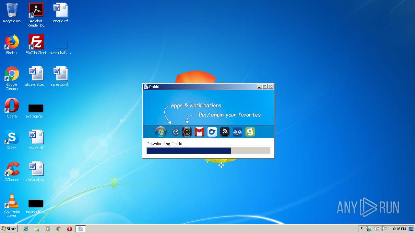
Task: Click the Show Desktop button
Action: (x=411, y=229)
